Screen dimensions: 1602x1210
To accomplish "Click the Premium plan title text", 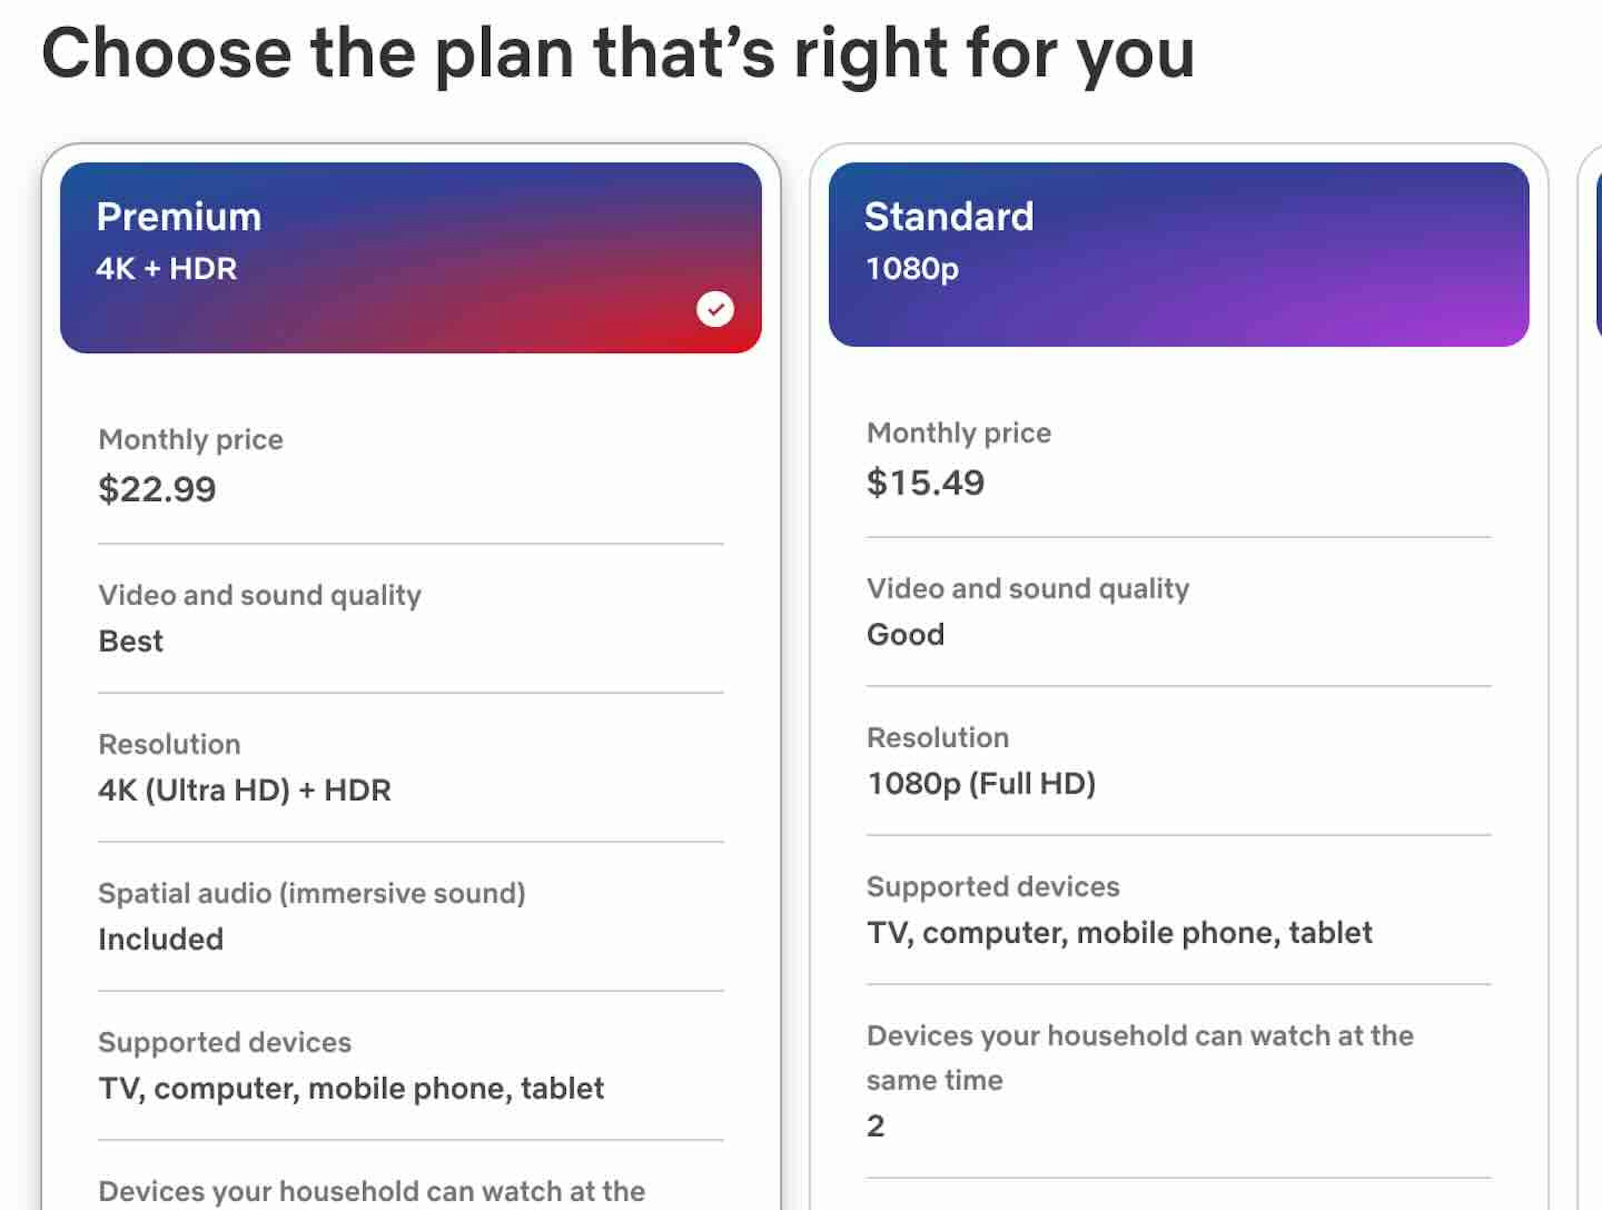I will (x=179, y=216).
